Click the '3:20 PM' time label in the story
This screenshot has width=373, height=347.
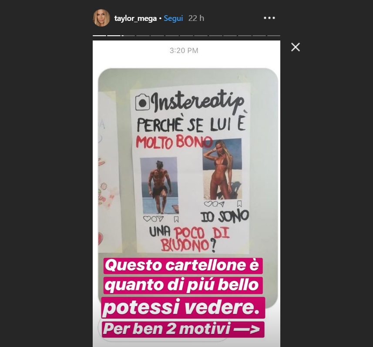(184, 51)
